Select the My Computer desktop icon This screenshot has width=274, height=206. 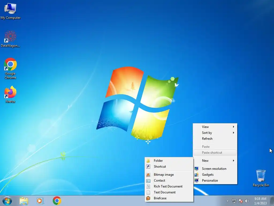[10, 11]
